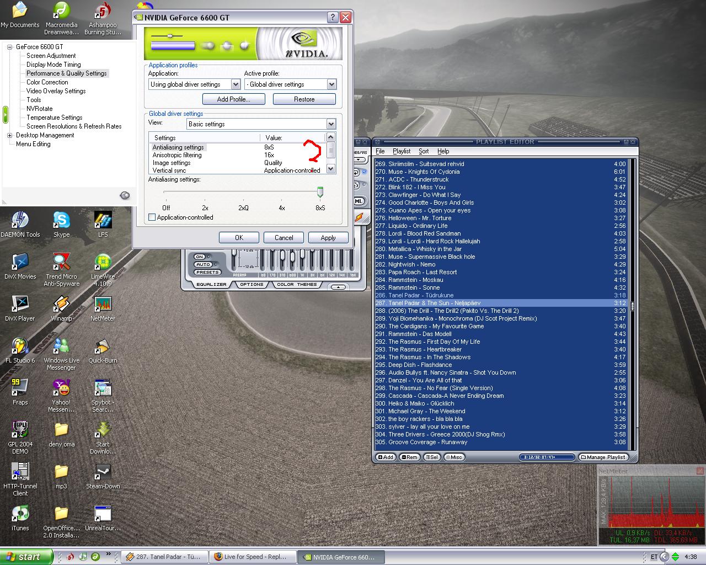Click the Add Profile... button
Viewport: 706px width, 565px height.
[x=233, y=99]
